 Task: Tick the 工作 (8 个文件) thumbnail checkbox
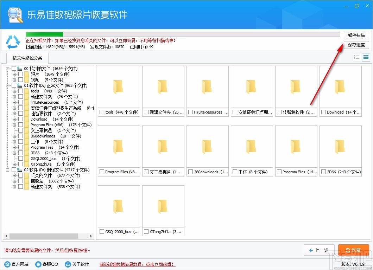coord(235,172)
